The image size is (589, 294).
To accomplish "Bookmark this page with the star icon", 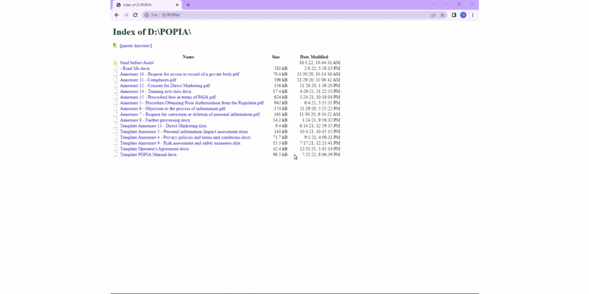I will [x=442, y=15].
